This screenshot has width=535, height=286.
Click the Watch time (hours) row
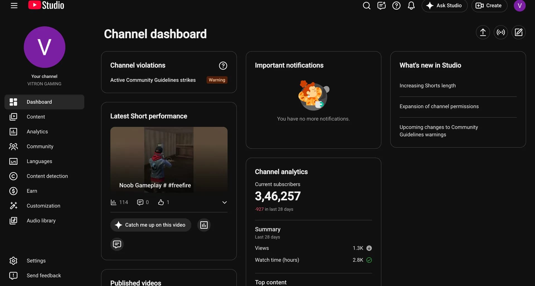(x=313, y=260)
